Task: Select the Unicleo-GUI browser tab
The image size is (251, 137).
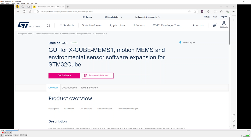Action: [49, 7]
